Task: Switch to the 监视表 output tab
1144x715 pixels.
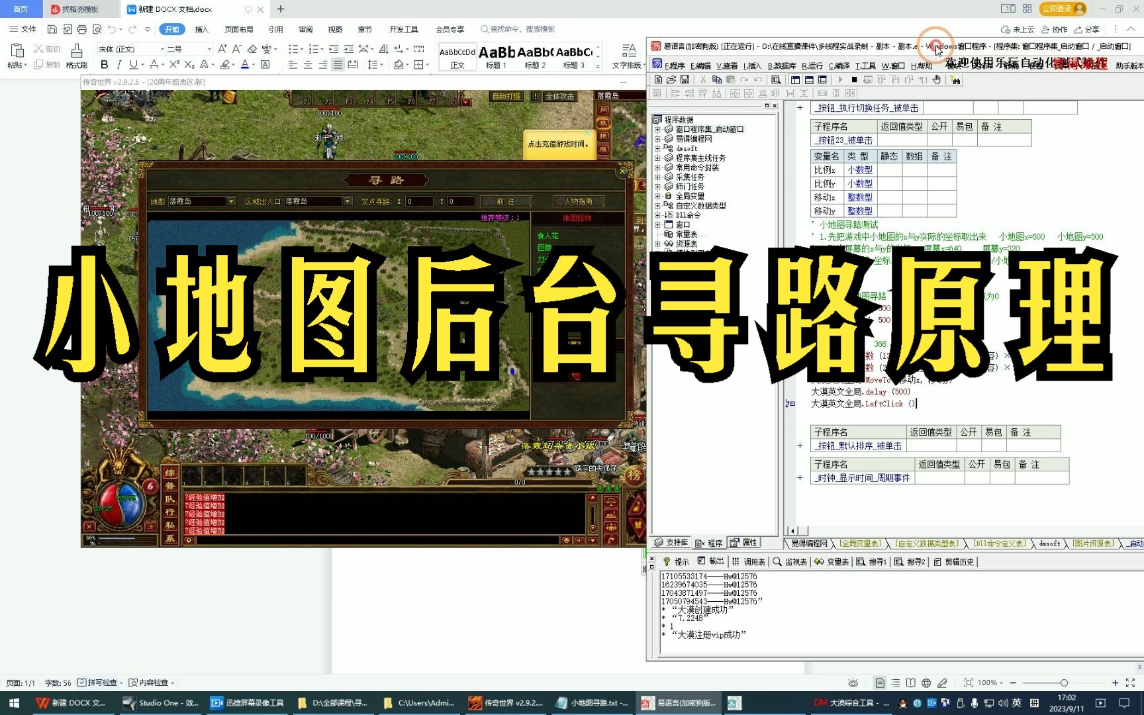Action: pyautogui.click(x=790, y=561)
